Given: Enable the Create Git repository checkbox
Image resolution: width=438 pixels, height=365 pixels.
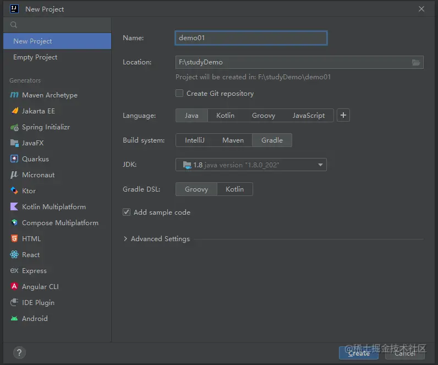Looking at the screenshot, I should coord(179,93).
